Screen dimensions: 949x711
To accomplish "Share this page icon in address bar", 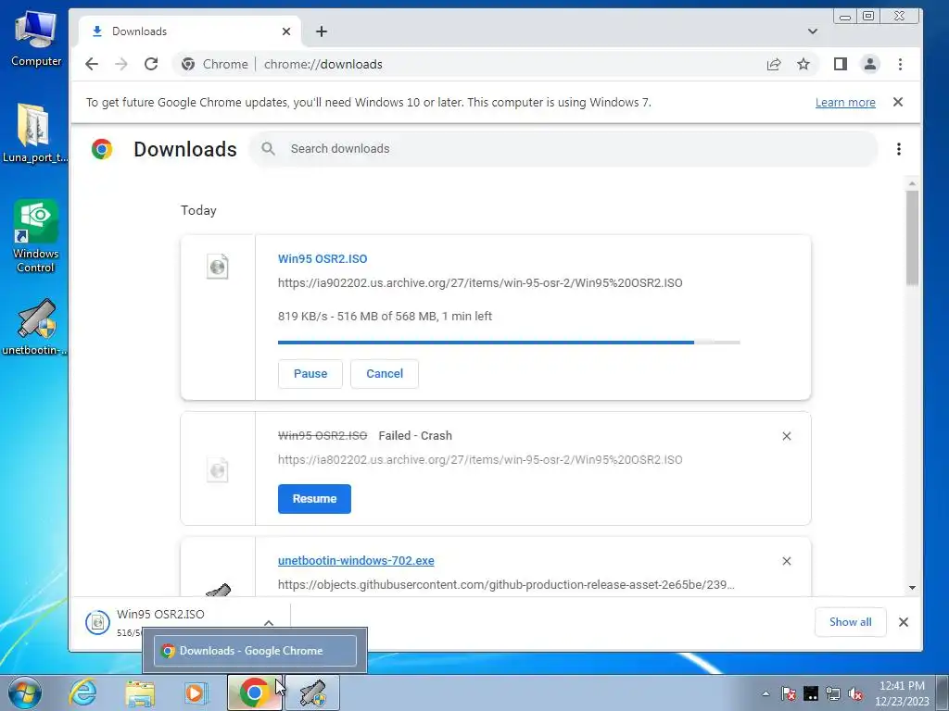I will click(x=774, y=64).
